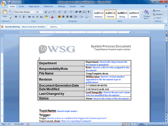168x126 pixels.
Task: Click Options in Security Warning bar
Action: pos(54,27)
